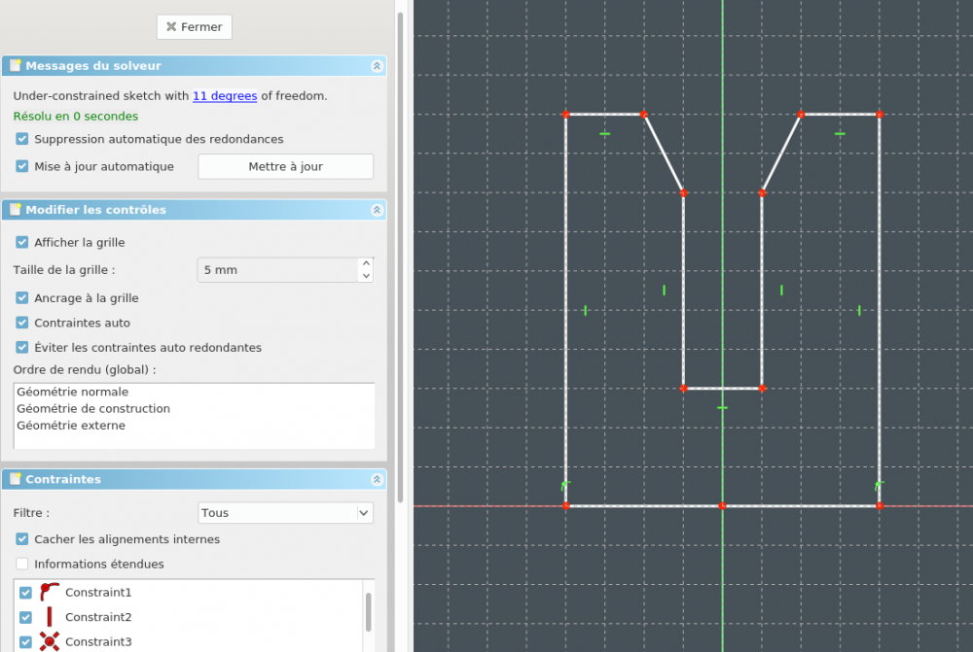This screenshot has width=973, height=652.
Task: Select the slot bottom-right vertex
Action: pyautogui.click(x=762, y=389)
